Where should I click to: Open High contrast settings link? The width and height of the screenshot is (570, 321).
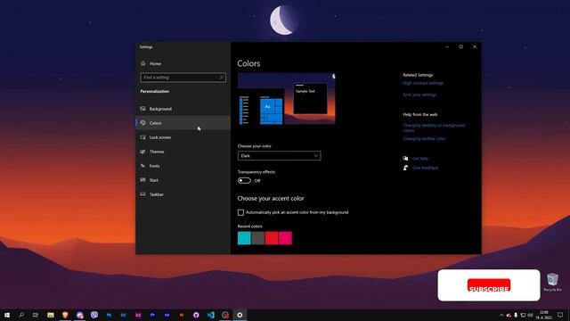[x=423, y=83]
